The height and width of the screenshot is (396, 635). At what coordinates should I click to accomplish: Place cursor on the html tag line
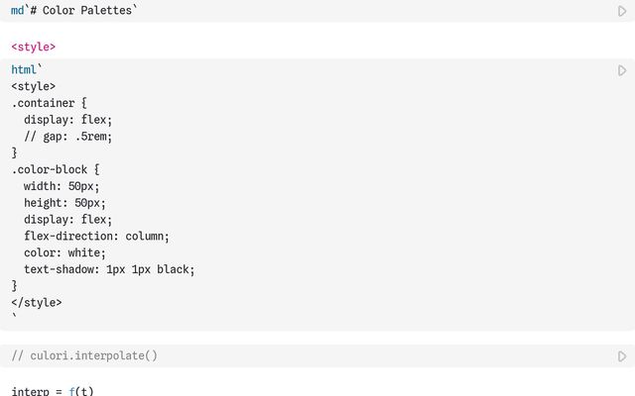tap(27, 69)
